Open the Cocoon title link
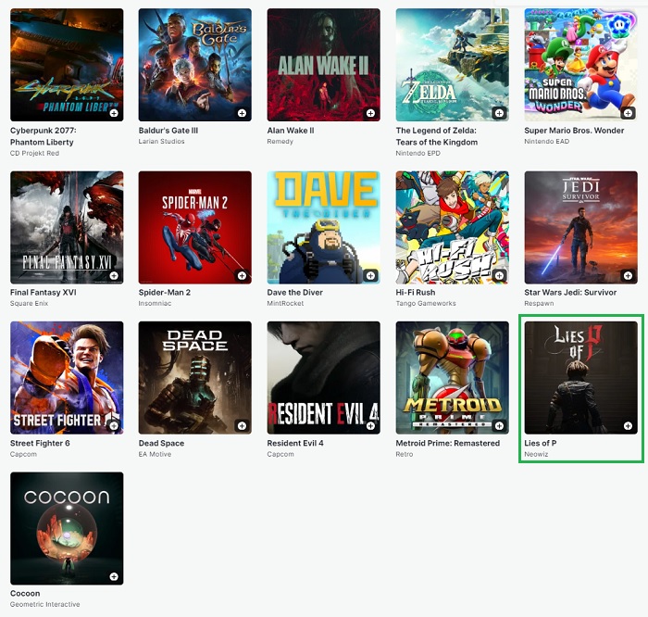Viewport: 648px width, 617px height. (x=25, y=593)
